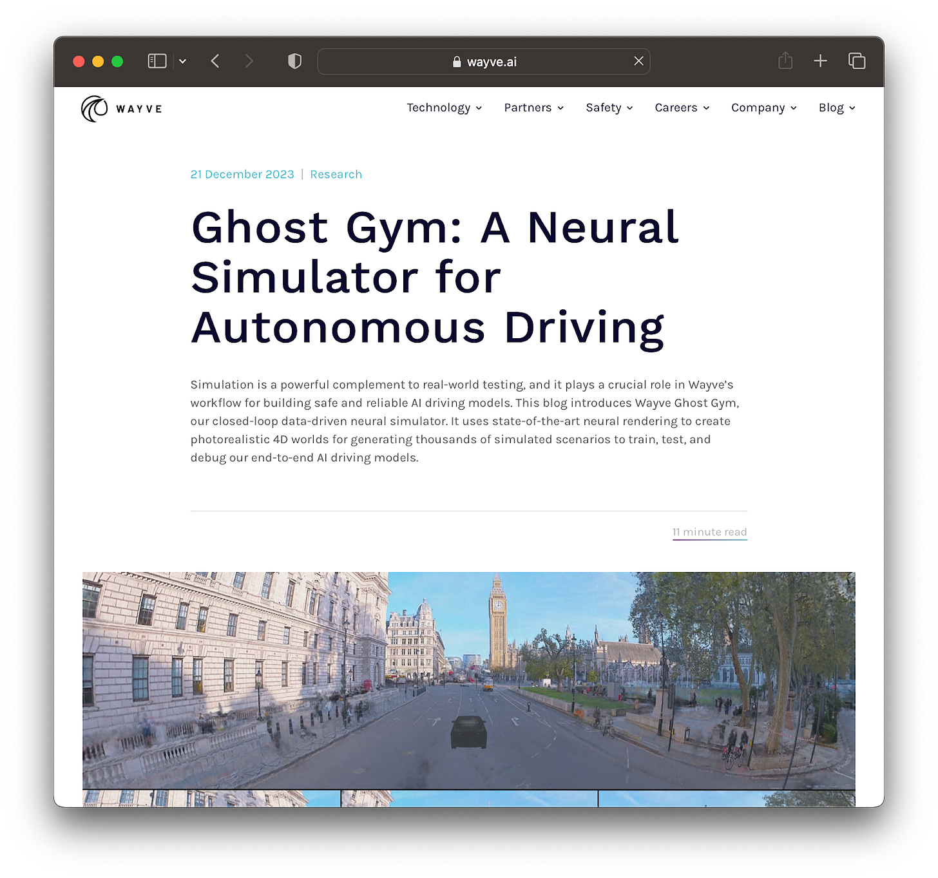Open the Big Ben street simulation image
The width and height of the screenshot is (938, 878).
point(469,680)
